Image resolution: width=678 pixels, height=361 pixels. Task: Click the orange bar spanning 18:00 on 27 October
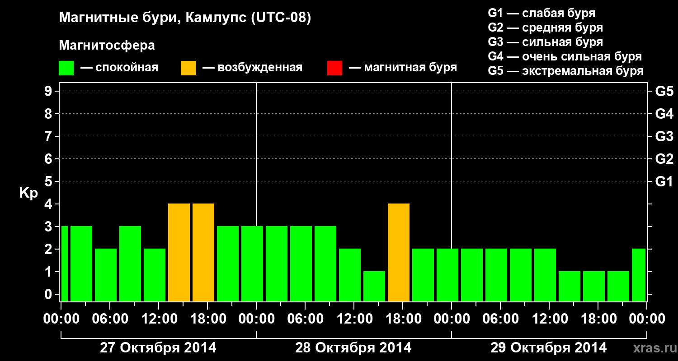tap(203, 253)
